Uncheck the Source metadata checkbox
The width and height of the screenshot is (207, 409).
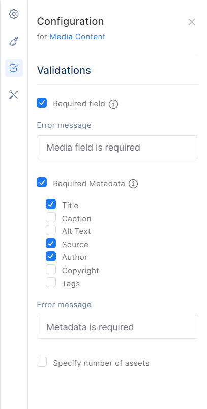(x=51, y=243)
